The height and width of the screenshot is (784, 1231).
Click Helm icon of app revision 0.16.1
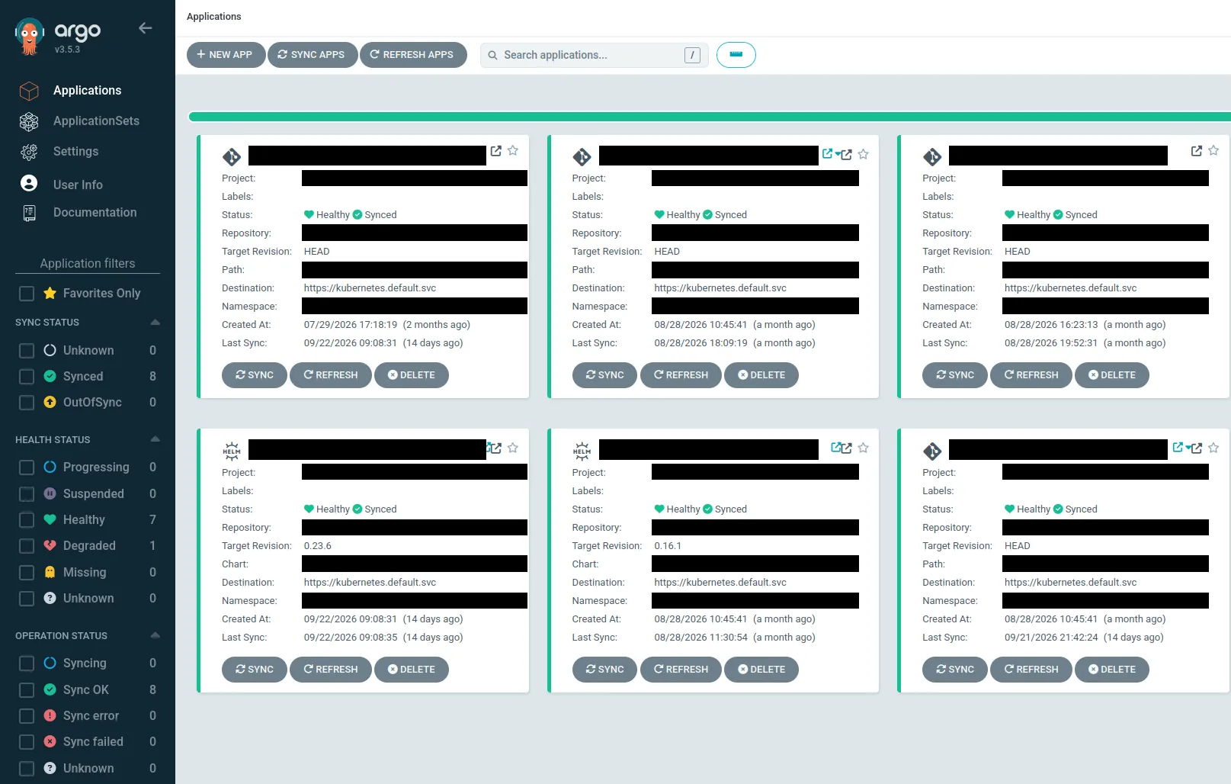click(582, 451)
